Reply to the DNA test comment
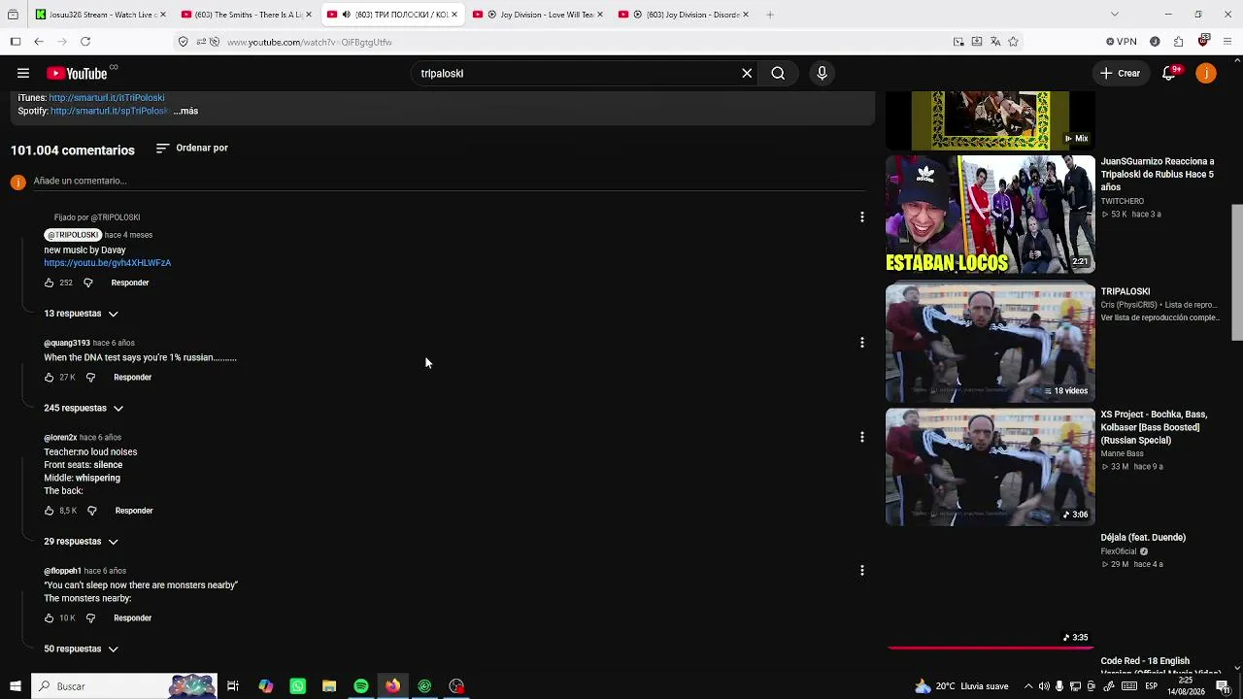This screenshot has width=1243, height=699. click(133, 377)
